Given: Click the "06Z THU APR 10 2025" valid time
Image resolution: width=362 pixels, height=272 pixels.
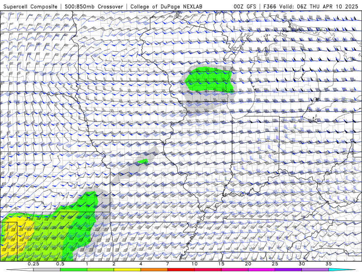Looking at the screenshot, I should [x=328, y=6].
